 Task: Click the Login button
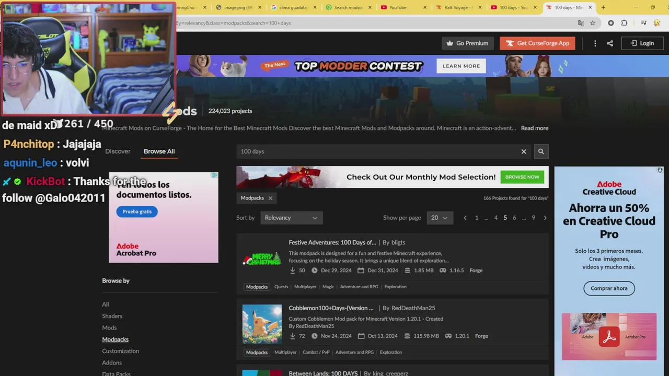[642, 43]
